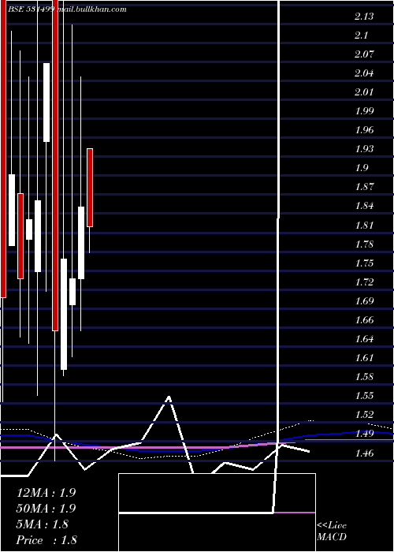
Task: Select the last red candlestick near 1.93
Action: (x=90, y=188)
